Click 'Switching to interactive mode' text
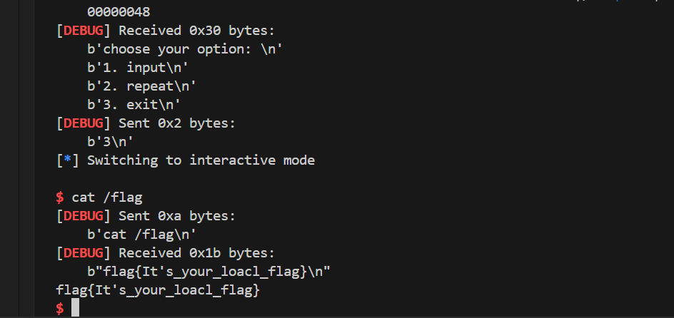Screen dimensions: 674x318 [x=201, y=160]
